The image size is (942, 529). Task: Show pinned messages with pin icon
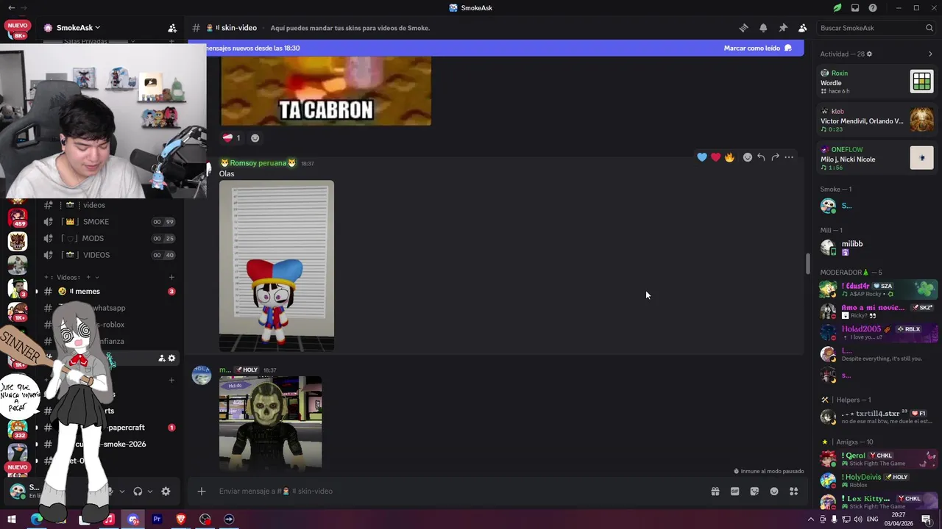coord(783,28)
